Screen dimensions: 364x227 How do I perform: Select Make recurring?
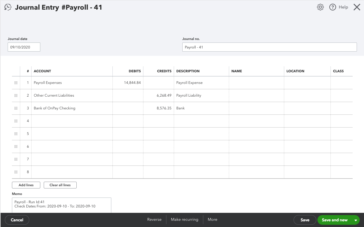(x=185, y=219)
